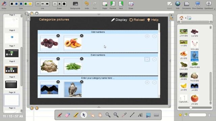Add a new page with Pages
This screenshot has height=121, width=216.
coord(105,5)
